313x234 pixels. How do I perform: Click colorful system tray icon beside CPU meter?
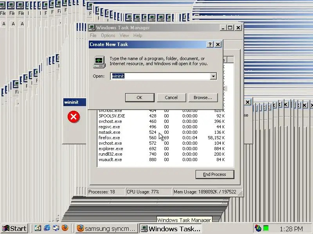(258, 228)
